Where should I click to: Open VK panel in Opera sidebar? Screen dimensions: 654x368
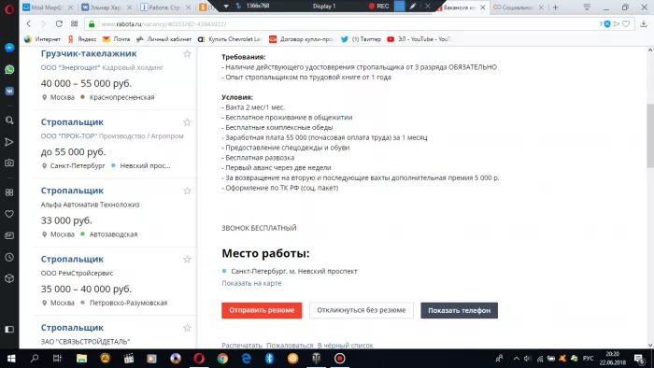(x=9, y=91)
